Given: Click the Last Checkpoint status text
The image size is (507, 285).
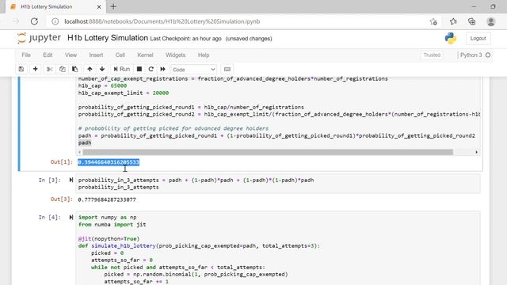Looking at the screenshot, I should point(185,39).
